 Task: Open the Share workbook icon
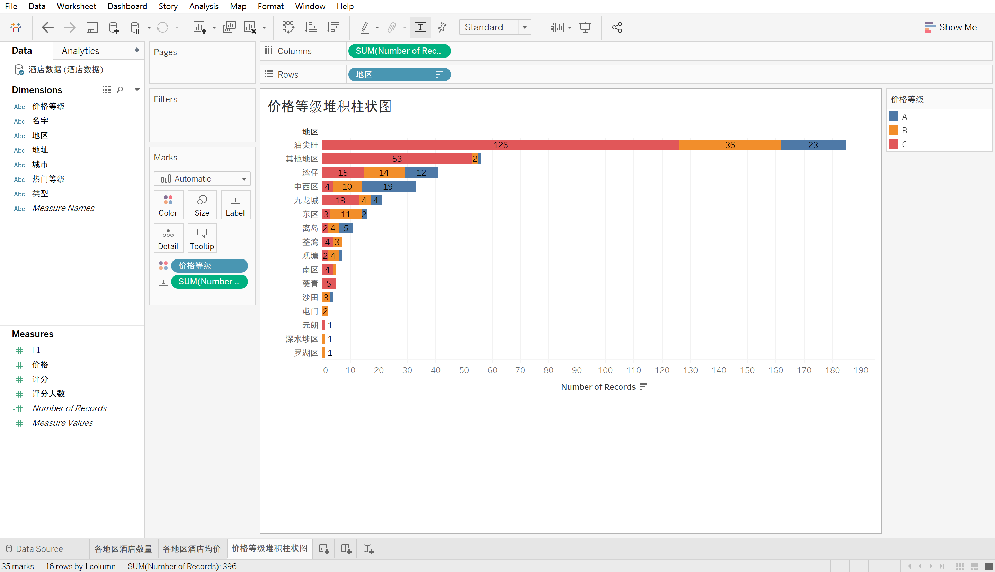[x=617, y=27]
